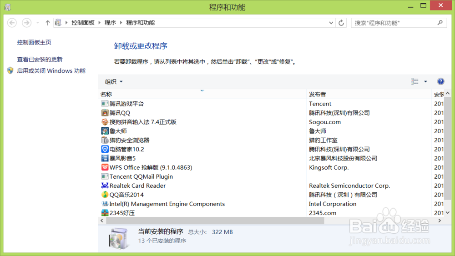Click the 猎豹安全浏览器 icon
Screen dimensions: 455x256
pyautogui.click(x=105, y=140)
